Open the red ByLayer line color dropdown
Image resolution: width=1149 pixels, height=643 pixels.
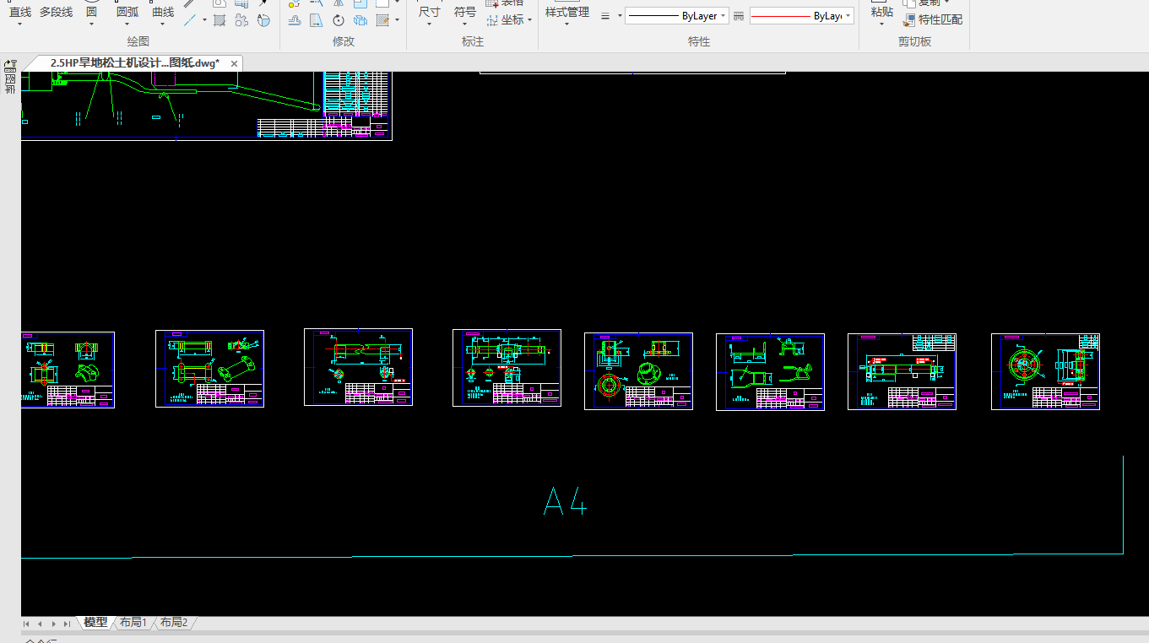click(802, 16)
